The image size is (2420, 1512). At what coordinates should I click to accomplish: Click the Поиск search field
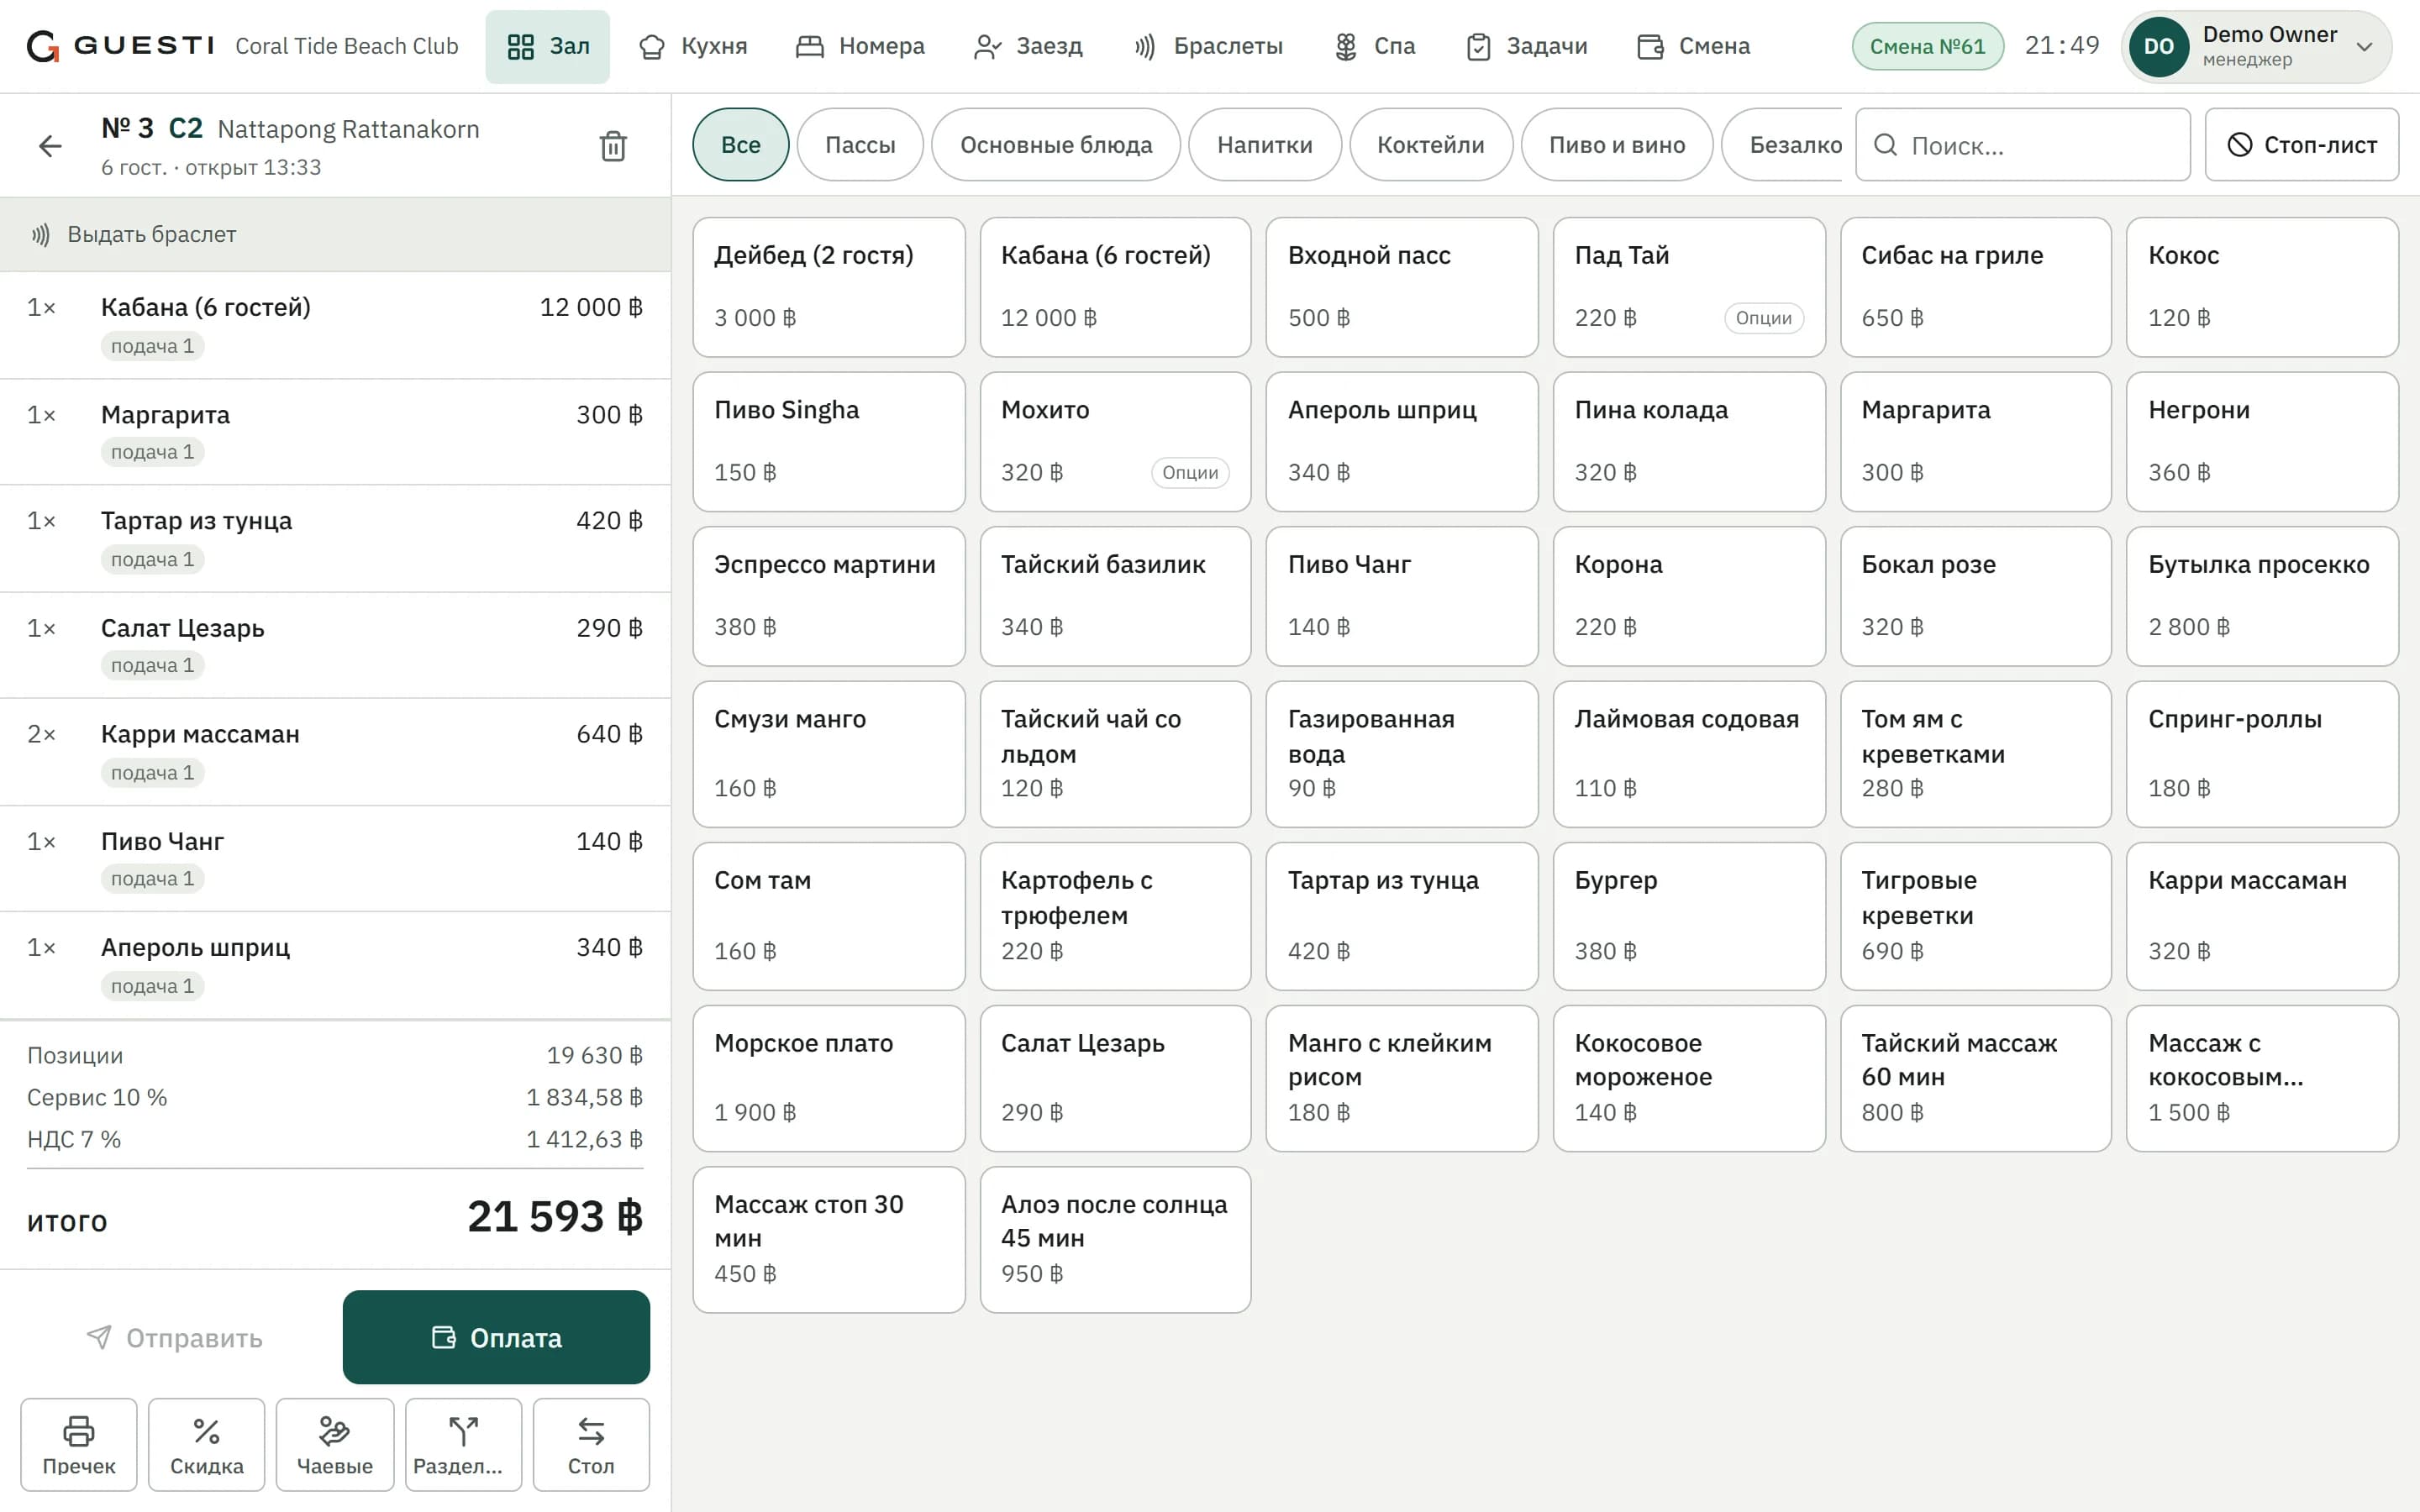(x=2022, y=145)
